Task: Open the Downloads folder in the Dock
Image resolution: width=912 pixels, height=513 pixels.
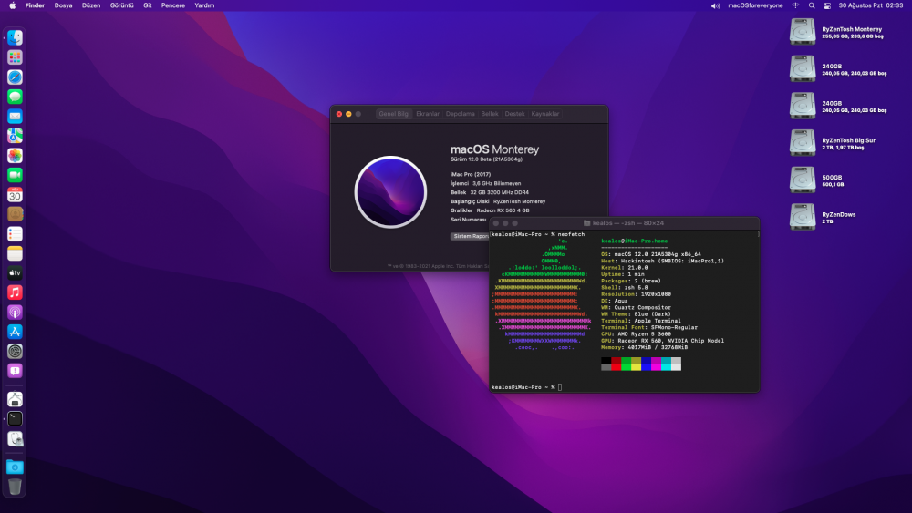Action: (x=16, y=467)
